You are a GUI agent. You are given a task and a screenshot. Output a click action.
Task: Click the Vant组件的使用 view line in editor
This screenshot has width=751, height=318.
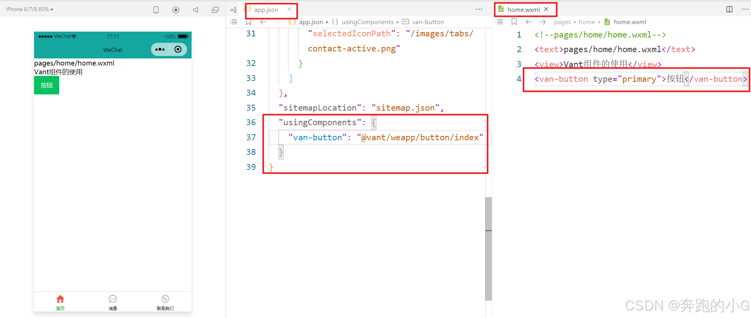click(x=598, y=64)
